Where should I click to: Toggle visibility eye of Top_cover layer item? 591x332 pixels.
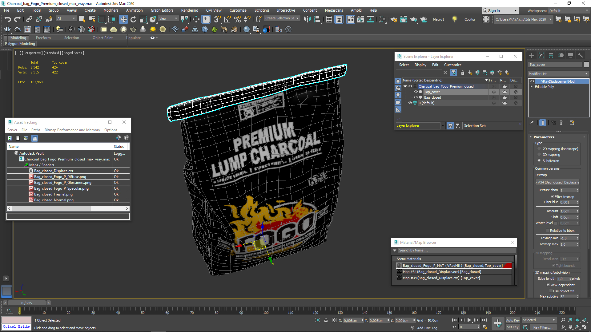pyautogui.click(x=416, y=92)
